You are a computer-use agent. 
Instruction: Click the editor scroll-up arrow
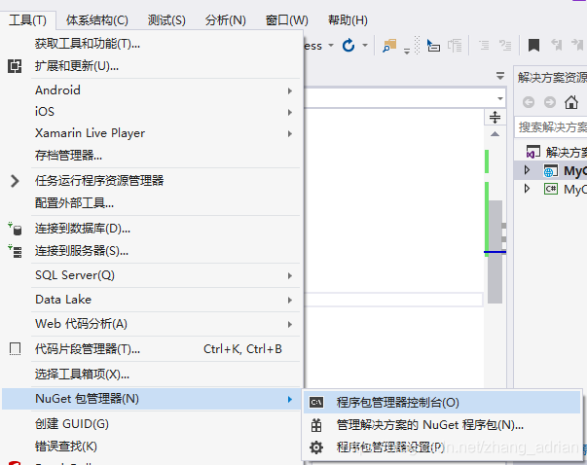tap(495, 134)
